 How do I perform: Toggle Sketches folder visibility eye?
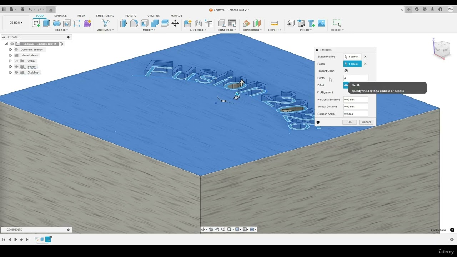[x=16, y=72]
